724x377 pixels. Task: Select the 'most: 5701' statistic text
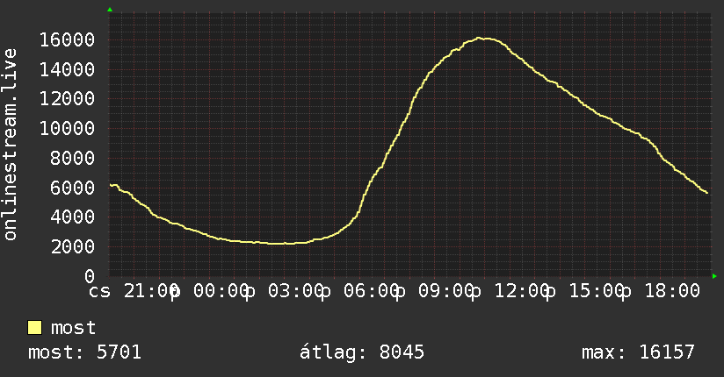84,352
